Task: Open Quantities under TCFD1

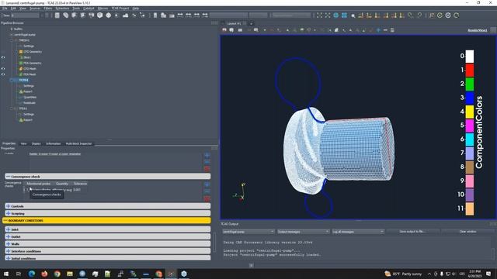Action: pyautogui.click(x=30, y=98)
